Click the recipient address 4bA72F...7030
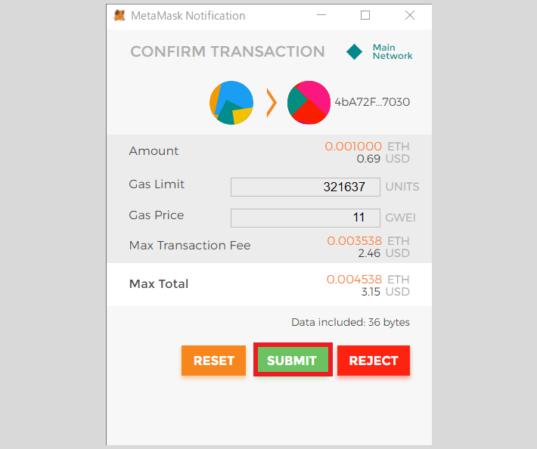This screenshot has width=537, height=449. coord(372,102)
